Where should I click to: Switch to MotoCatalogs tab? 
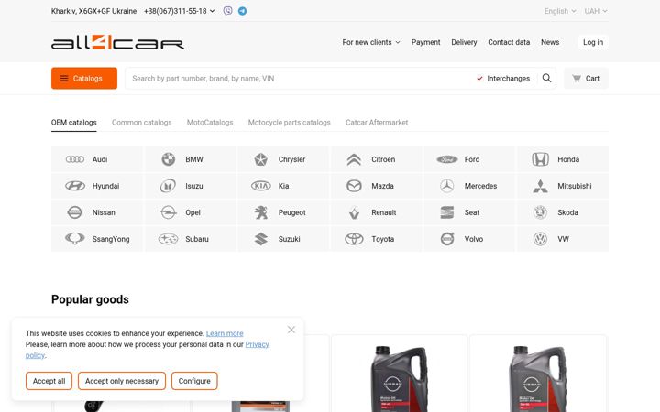[x=210, y=123]
